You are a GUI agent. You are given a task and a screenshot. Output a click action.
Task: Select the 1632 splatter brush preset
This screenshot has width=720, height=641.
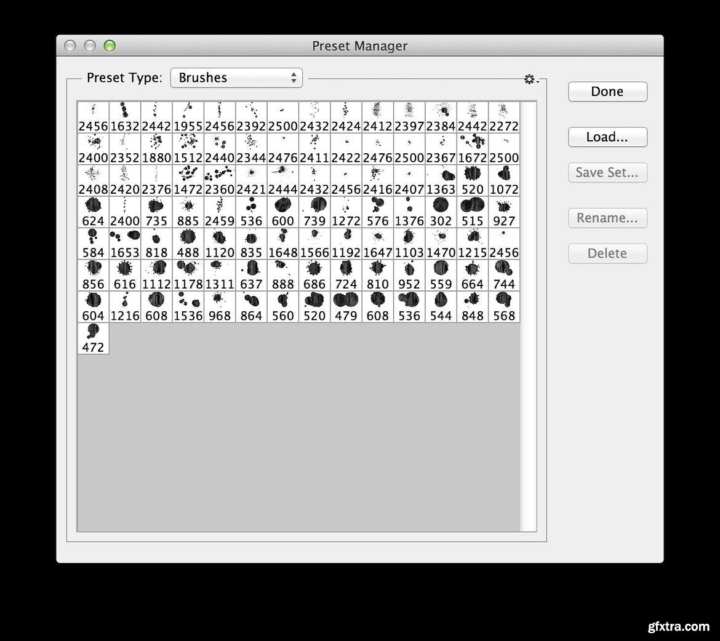125,117
